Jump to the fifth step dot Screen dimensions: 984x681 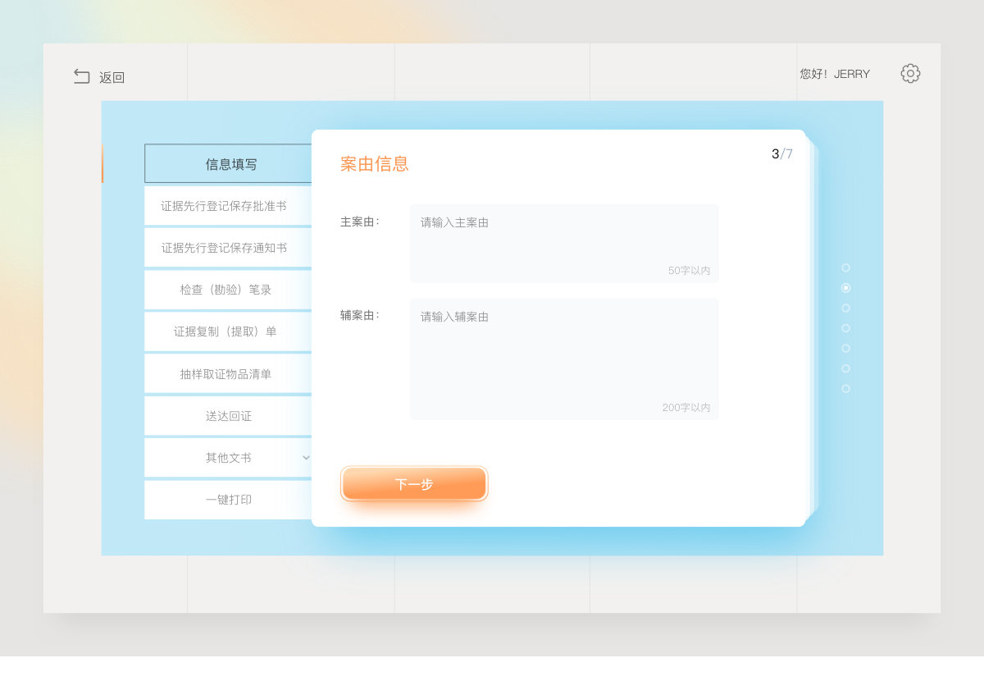coord(845,348)
